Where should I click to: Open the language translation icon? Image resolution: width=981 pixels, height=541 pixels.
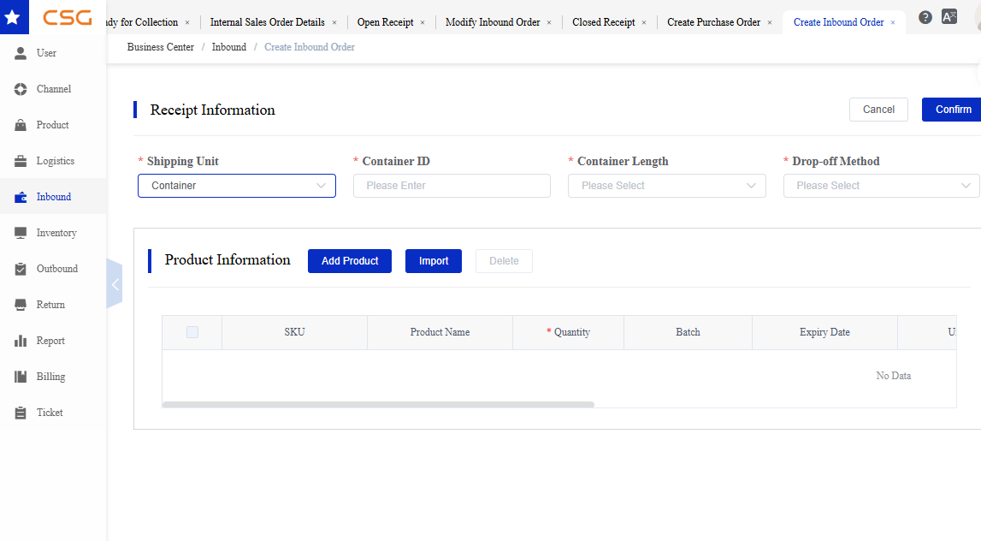949,17
